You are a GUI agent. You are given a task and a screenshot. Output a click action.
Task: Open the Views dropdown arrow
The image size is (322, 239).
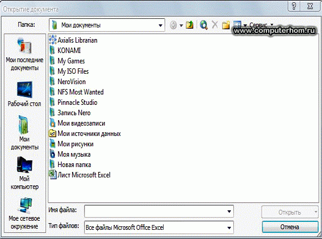[245, 26]
